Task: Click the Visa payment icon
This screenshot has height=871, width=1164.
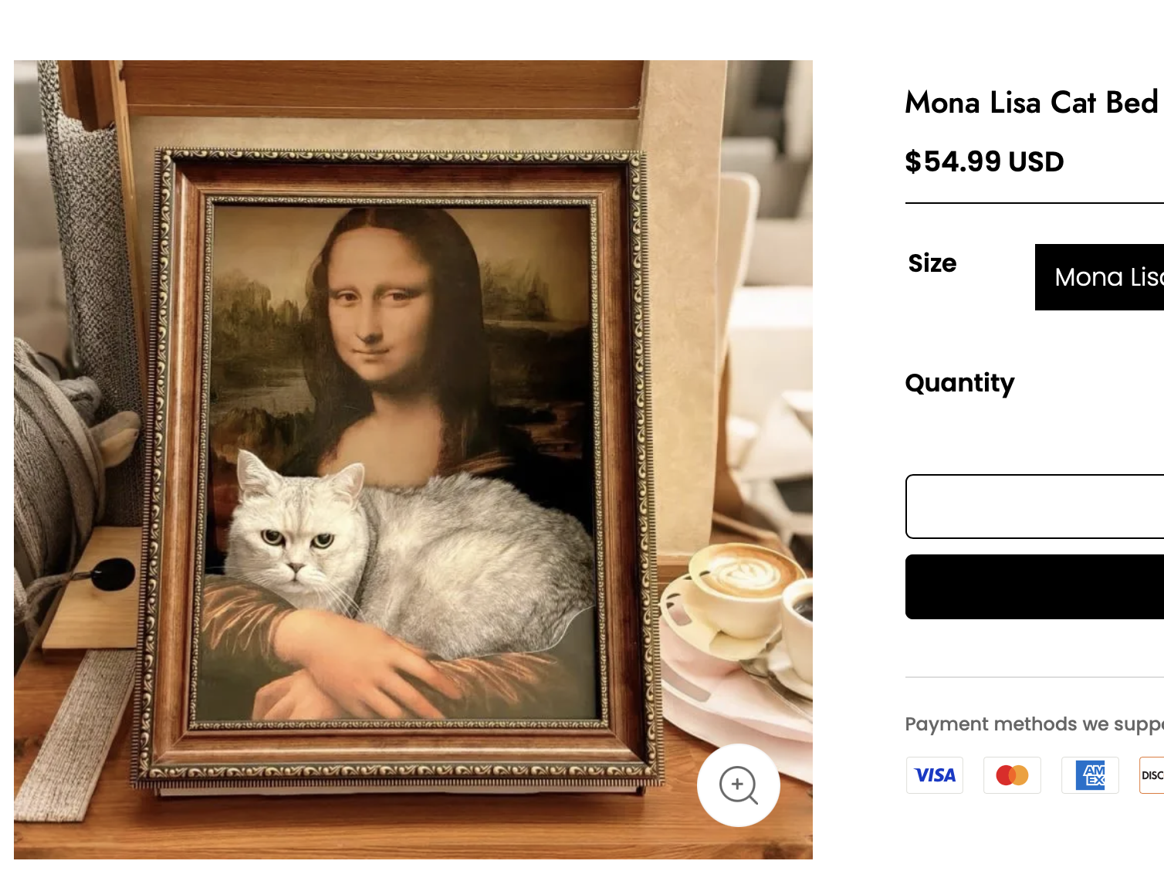Action: click(x=935, y=775)
